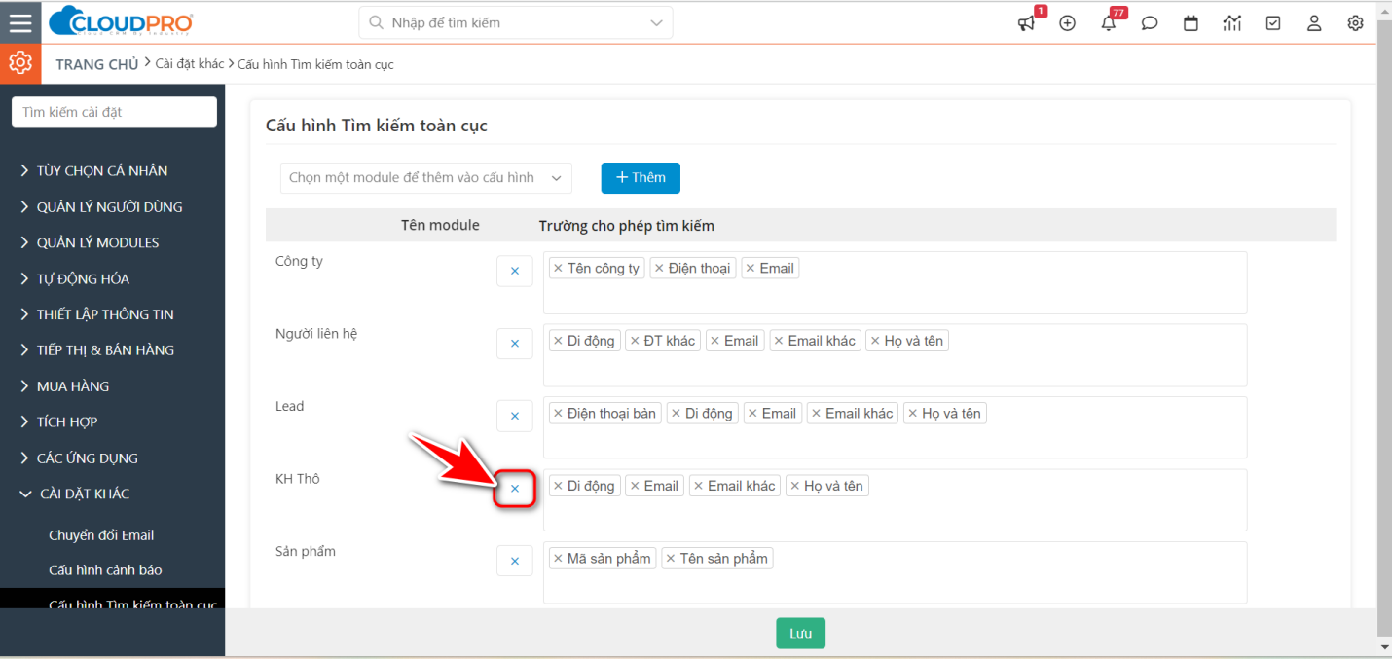Remove the Email khác tag from Lead
The width and height of the screenshot is (1392, 659).
[x=816, y=414]
